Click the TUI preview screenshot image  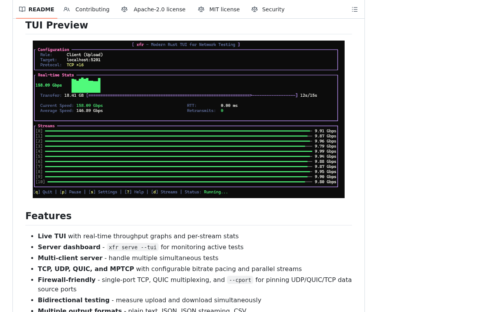click(189, 119)
